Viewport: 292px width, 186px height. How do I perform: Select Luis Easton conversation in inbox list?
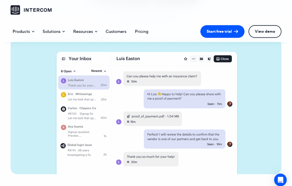click(84, 83)
